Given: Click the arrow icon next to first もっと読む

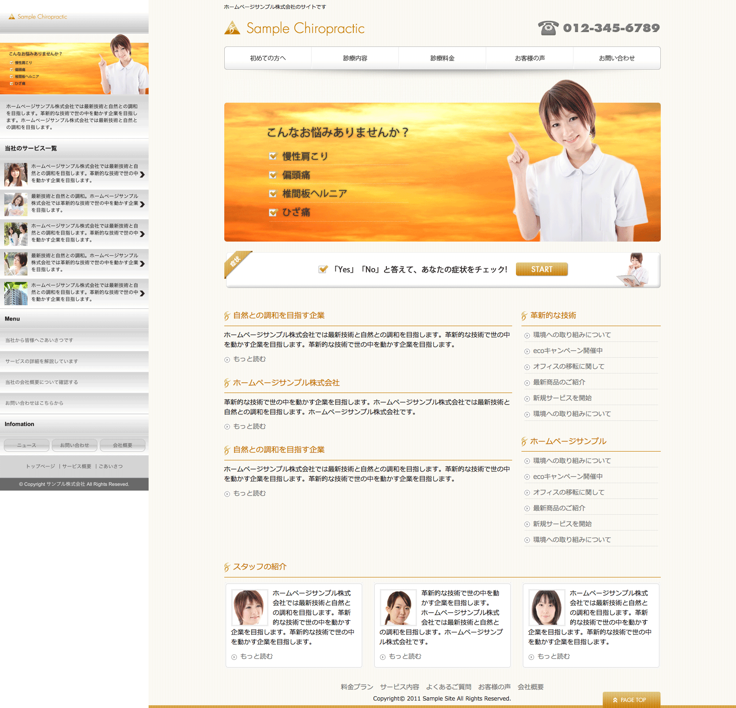Looking at the screenshot, I should (227, 360).
